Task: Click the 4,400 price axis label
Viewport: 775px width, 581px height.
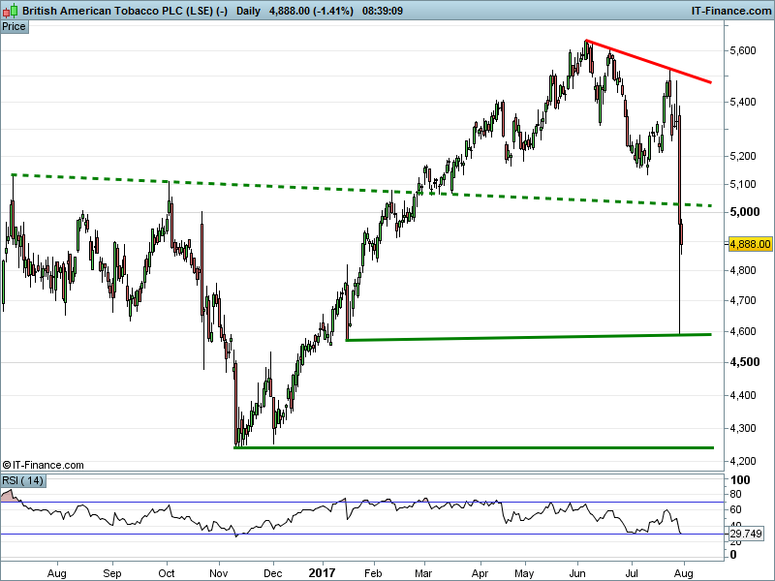Action: pos(742,395)
